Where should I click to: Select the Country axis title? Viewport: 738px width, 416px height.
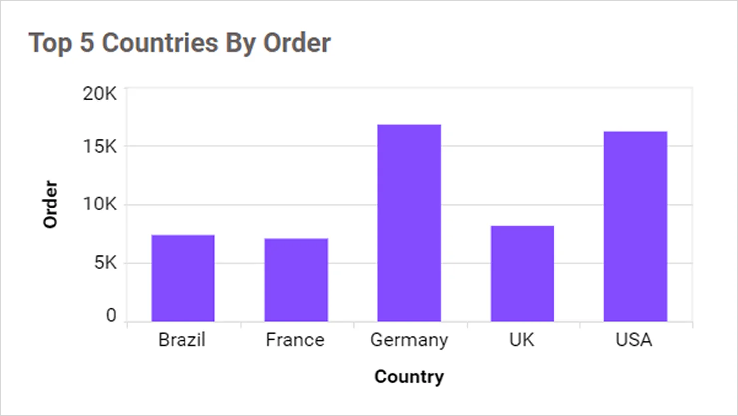409,376
